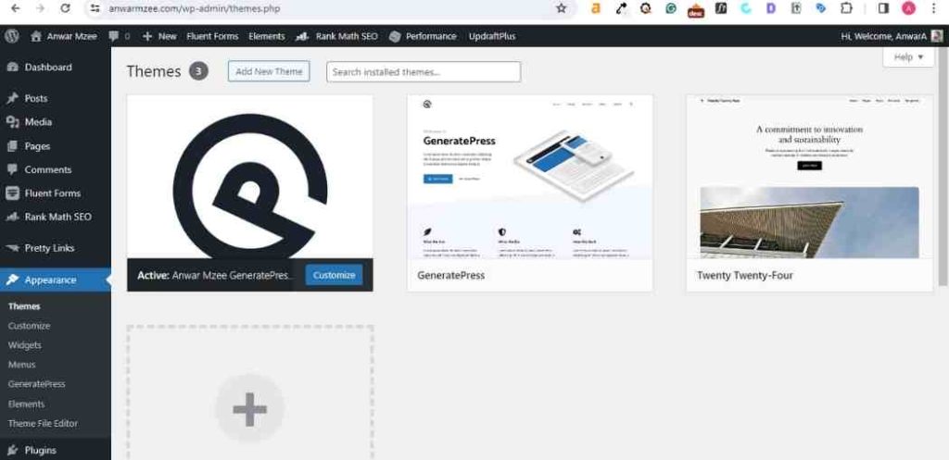Bookmark this page with star icon
This screenshot has width=949, height=460.
pos(561,8)
